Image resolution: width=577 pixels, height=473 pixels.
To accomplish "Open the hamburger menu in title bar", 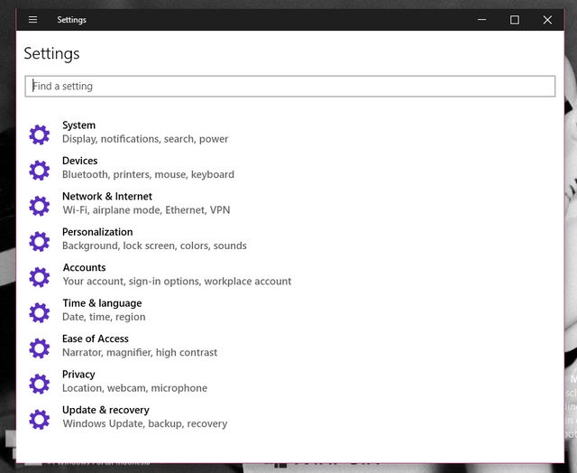I will [x=33, y=20].
